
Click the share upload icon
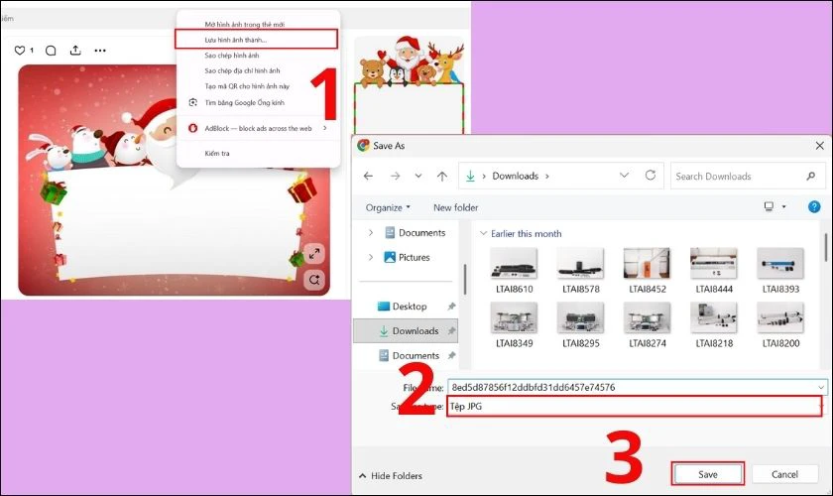point(75,51)
